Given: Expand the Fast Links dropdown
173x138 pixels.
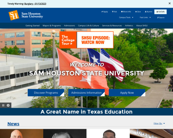Looking at the screenshot, I should pyautogui.click(x=145, y=17).
